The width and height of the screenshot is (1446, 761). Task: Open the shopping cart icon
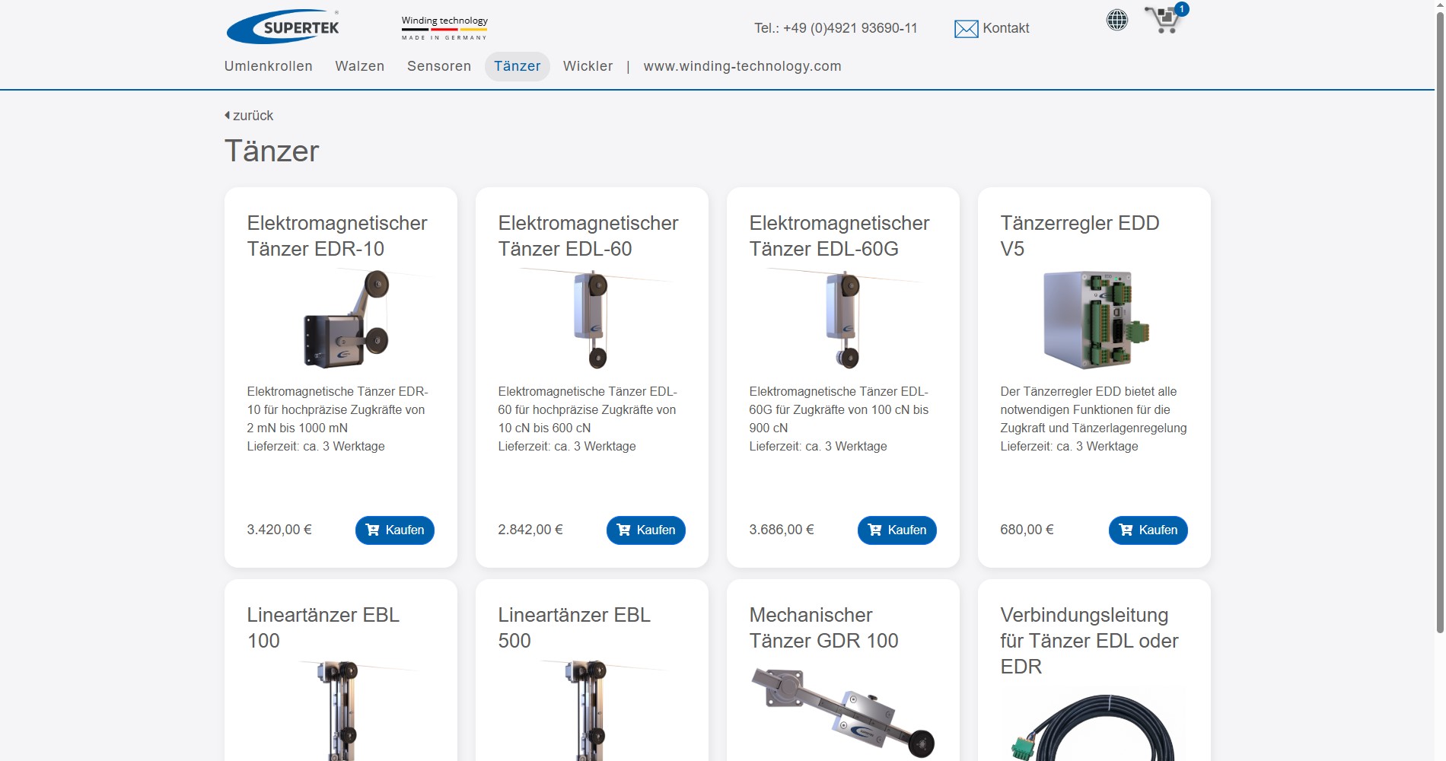click(x=1163, y=21)
